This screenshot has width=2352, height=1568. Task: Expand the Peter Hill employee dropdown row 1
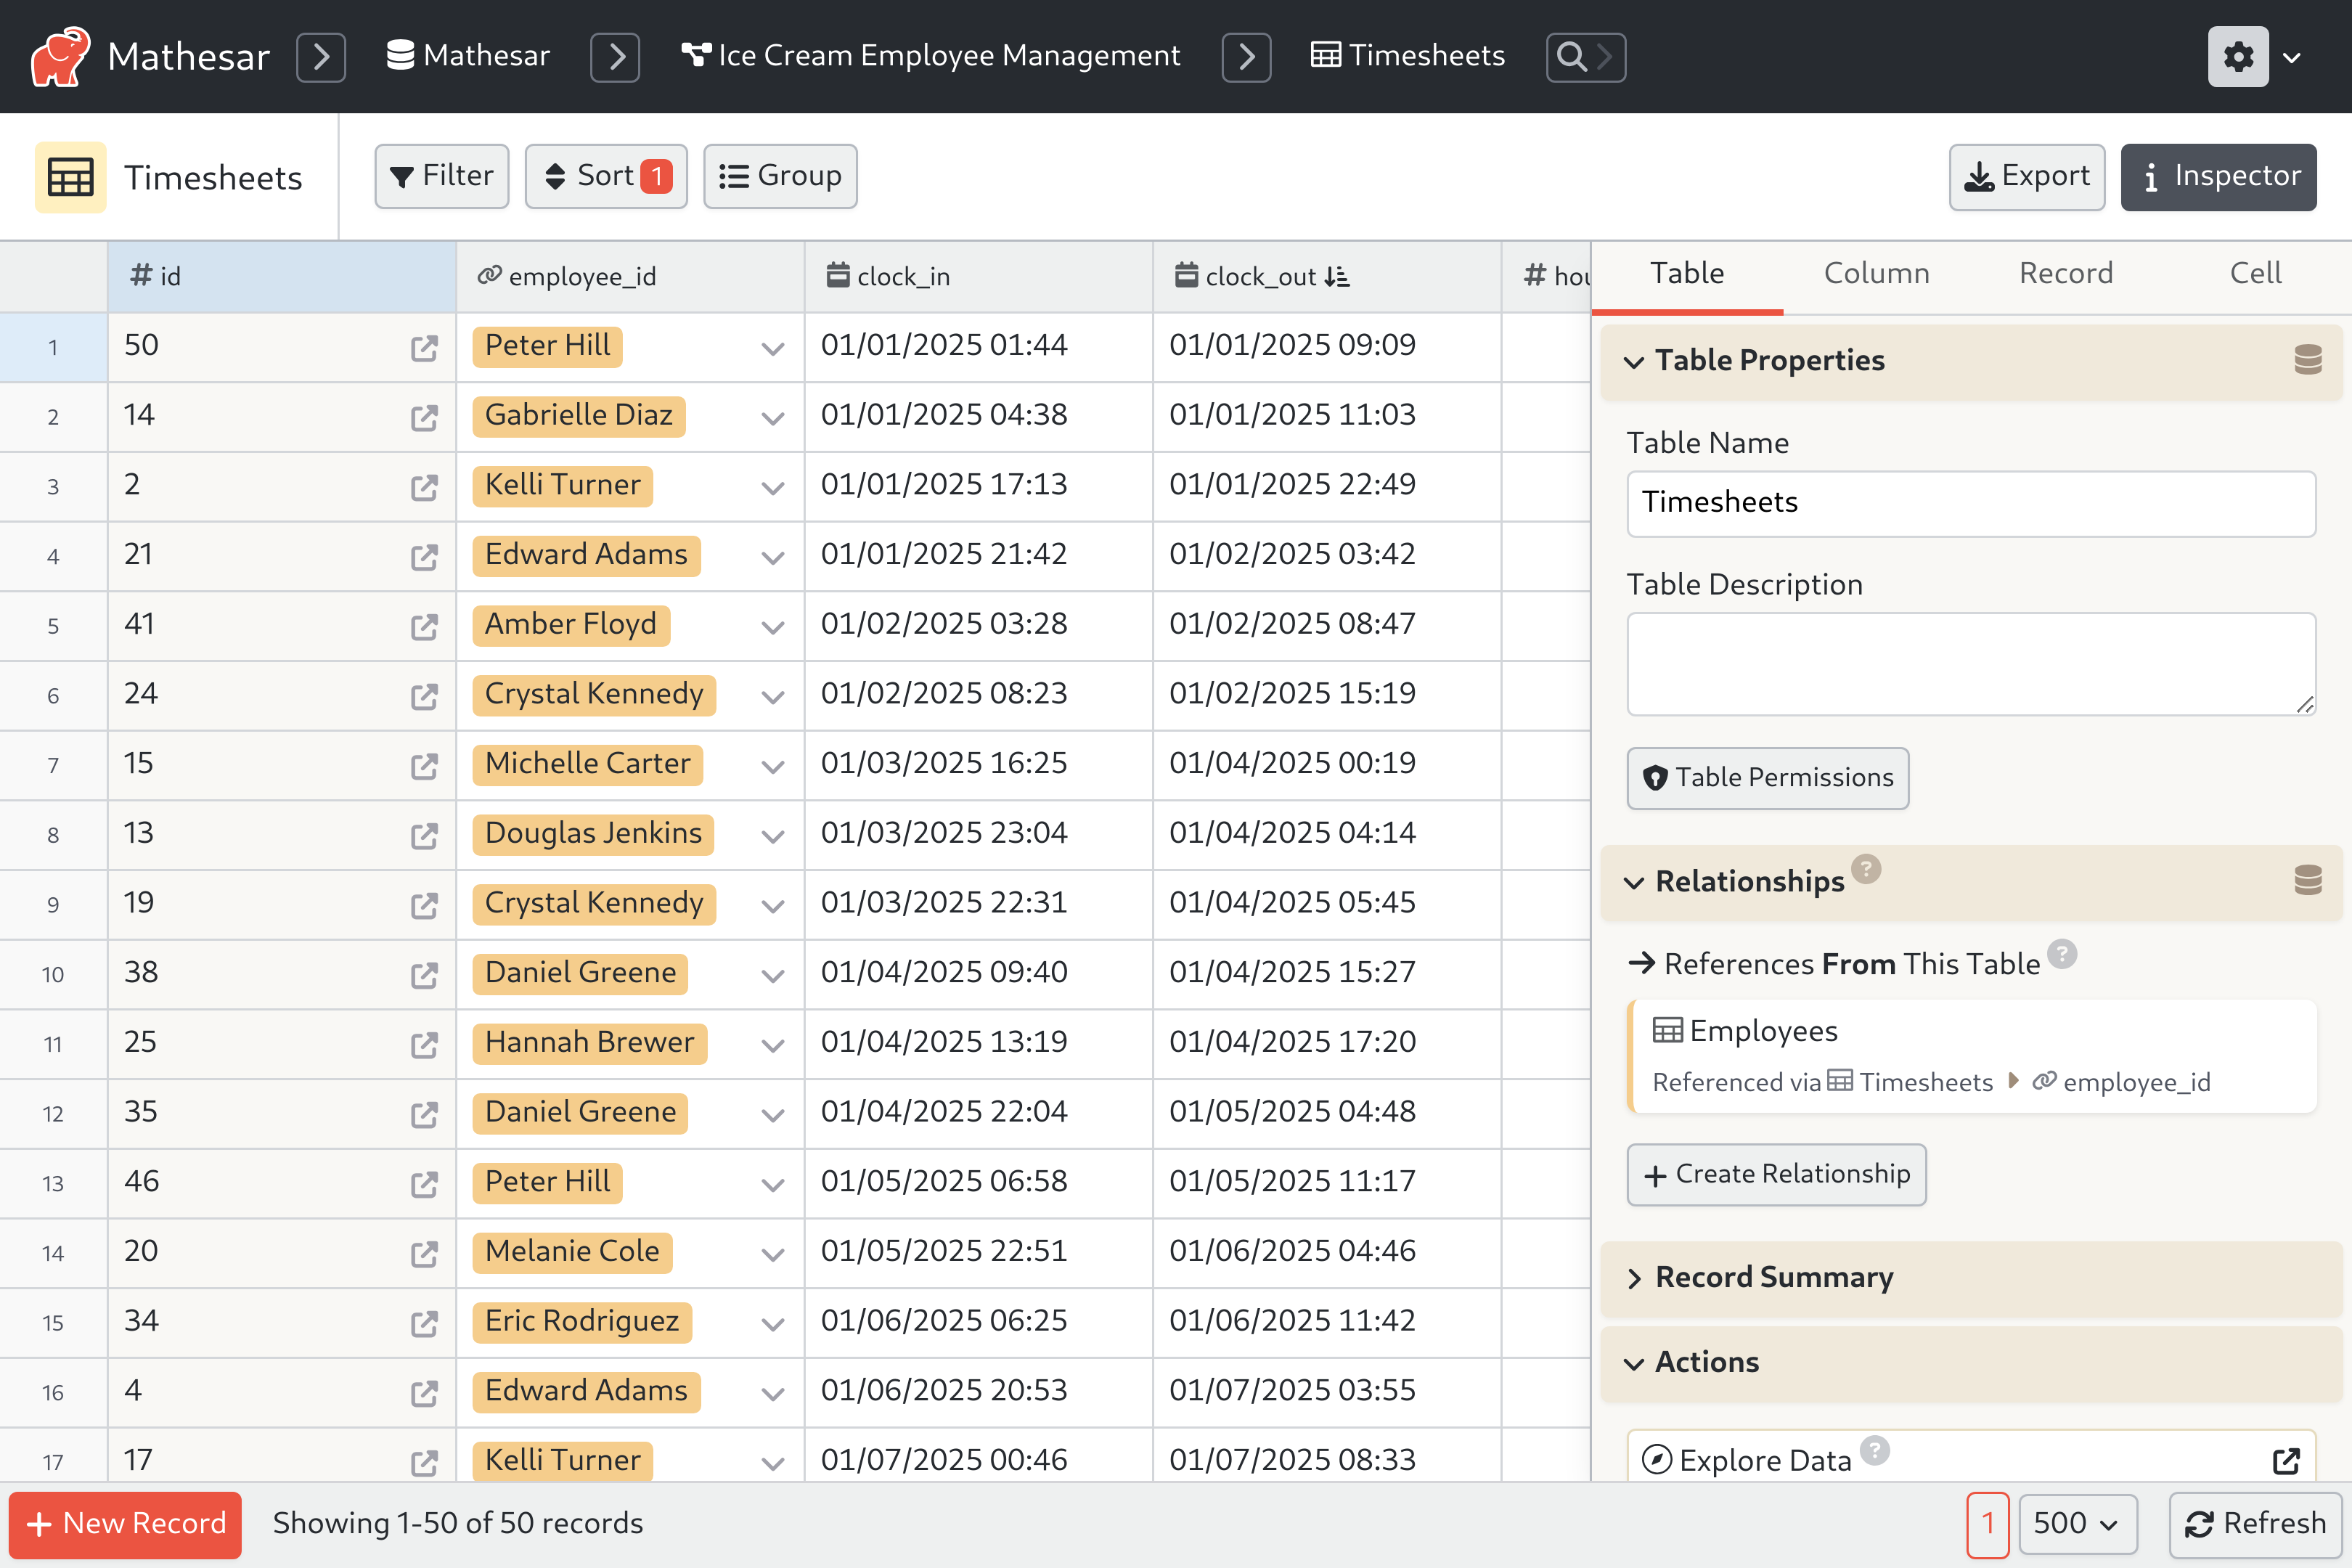[x=772, y=346]
